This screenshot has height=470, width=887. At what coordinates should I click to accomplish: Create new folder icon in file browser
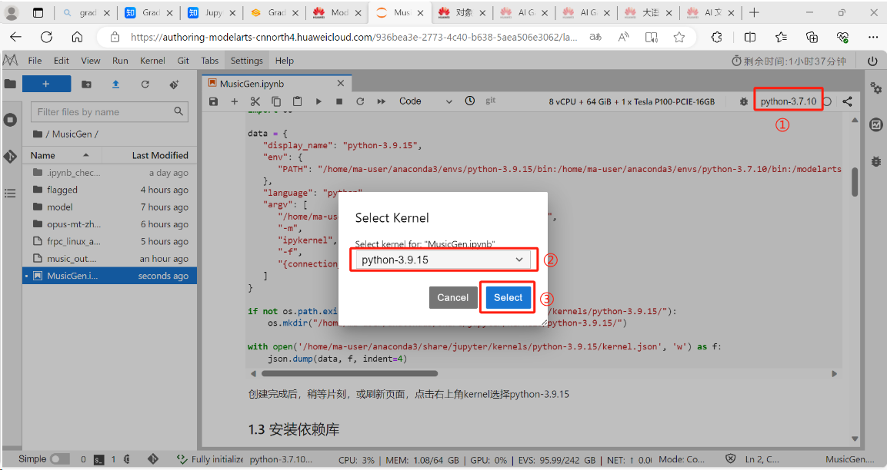(86, 84)
